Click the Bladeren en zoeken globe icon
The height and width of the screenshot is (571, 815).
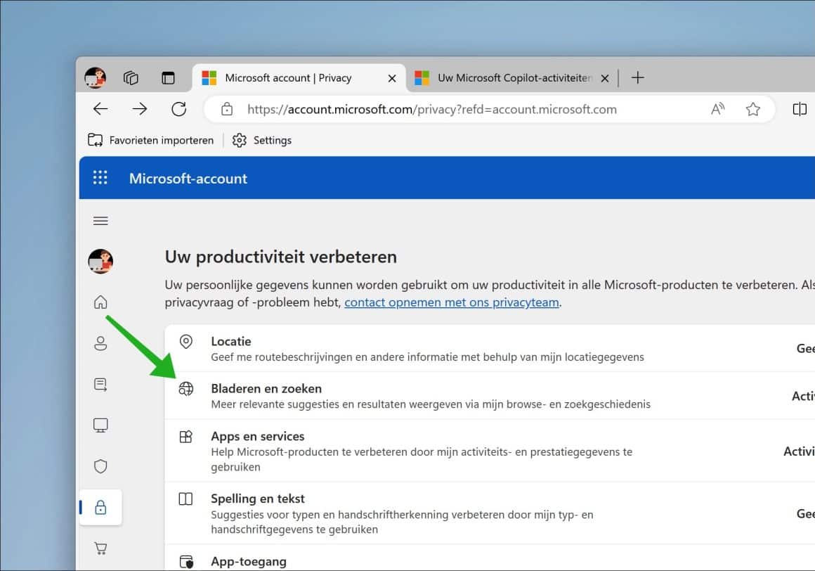click(185, 388)
